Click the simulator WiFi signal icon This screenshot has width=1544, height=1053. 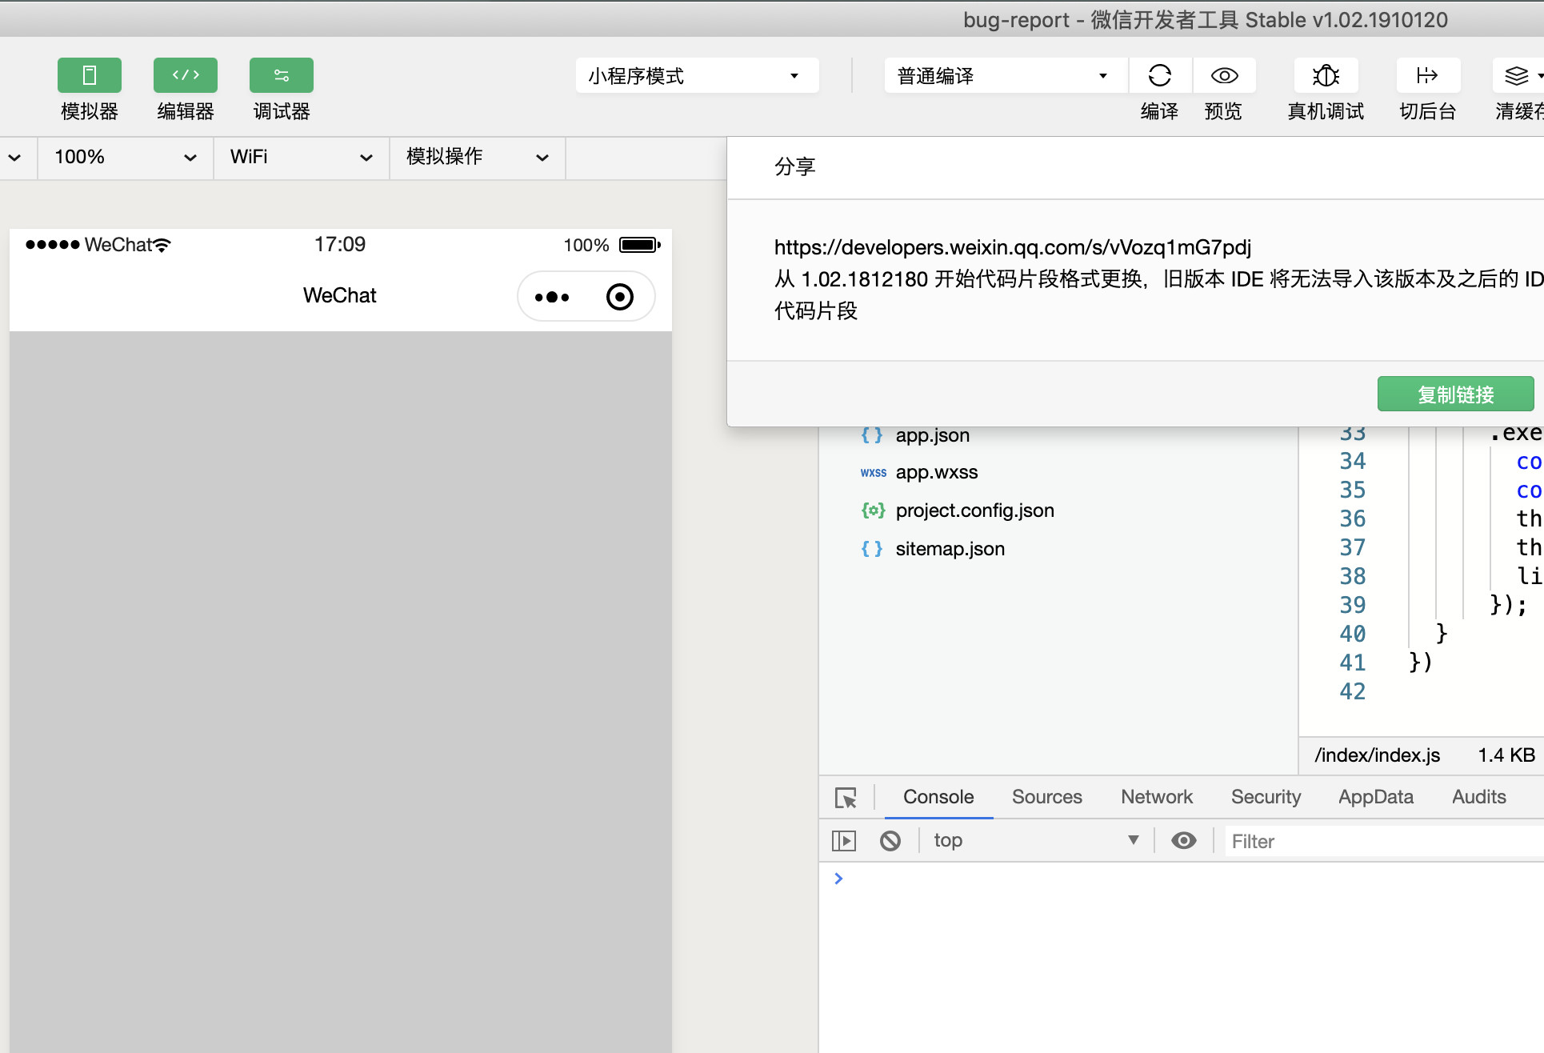(162, 245)
